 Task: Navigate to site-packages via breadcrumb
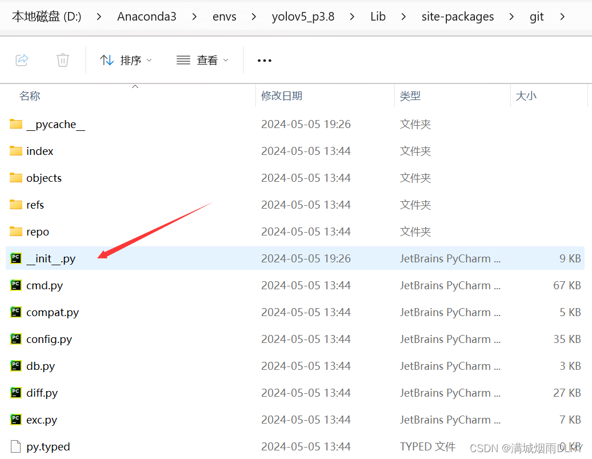(457, 17)
